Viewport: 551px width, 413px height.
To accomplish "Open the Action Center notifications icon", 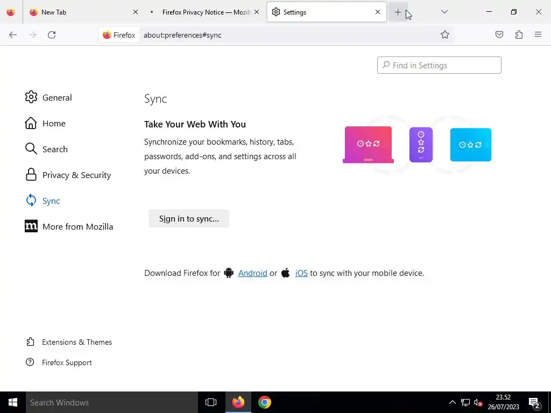I will point(534,402).
